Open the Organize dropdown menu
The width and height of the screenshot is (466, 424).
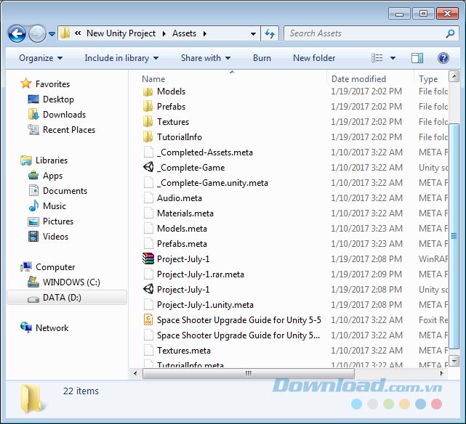41,58
